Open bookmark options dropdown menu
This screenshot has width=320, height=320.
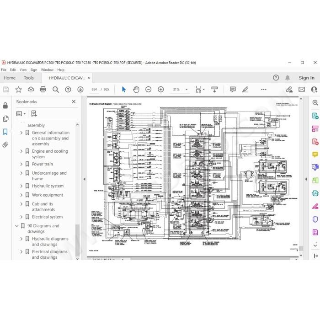tap(21, 114)
